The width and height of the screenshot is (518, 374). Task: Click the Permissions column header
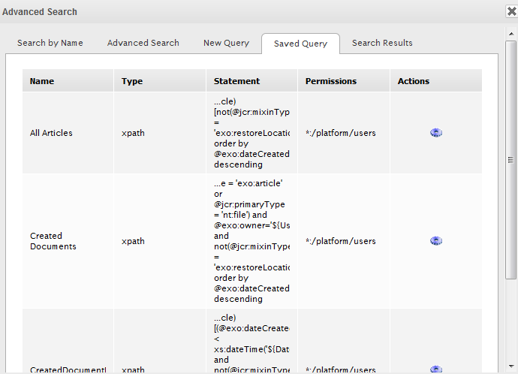331,81
